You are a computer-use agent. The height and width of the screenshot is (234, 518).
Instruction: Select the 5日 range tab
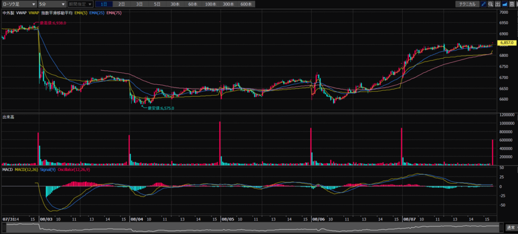coord(157,4)
